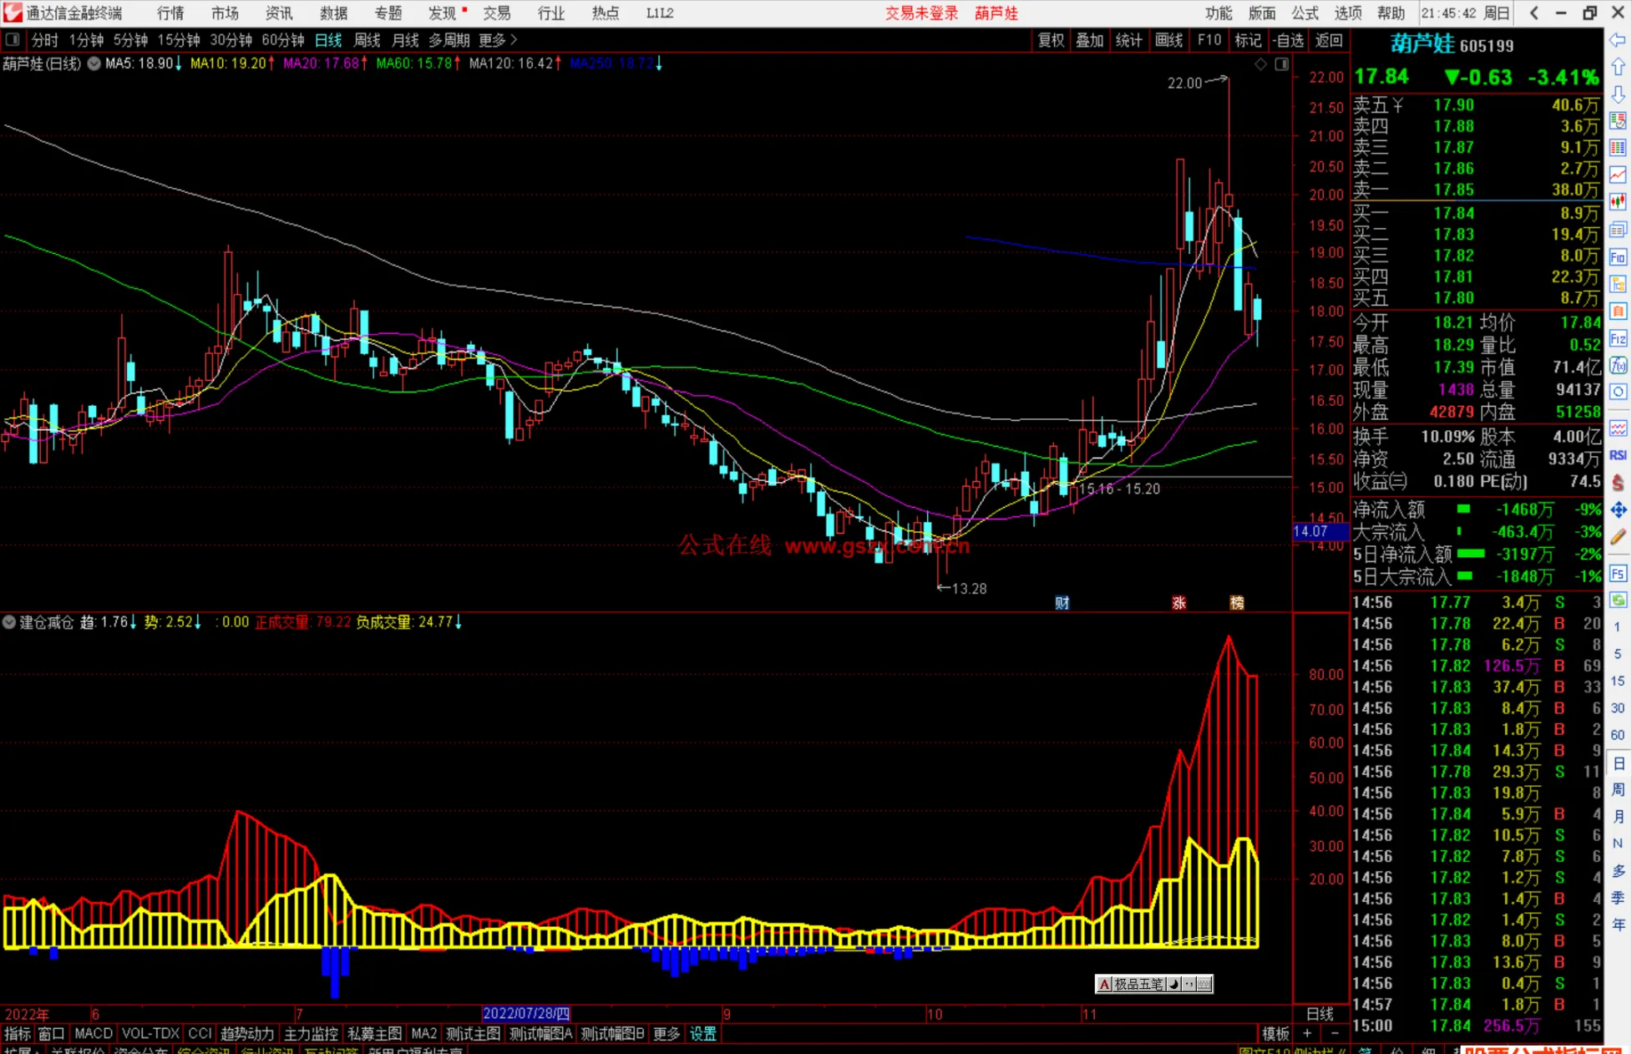The height and width of the screenshot is (1054, 1632).
Task: Click the diamond icon at chart top-right
Action: [1260, 64]
